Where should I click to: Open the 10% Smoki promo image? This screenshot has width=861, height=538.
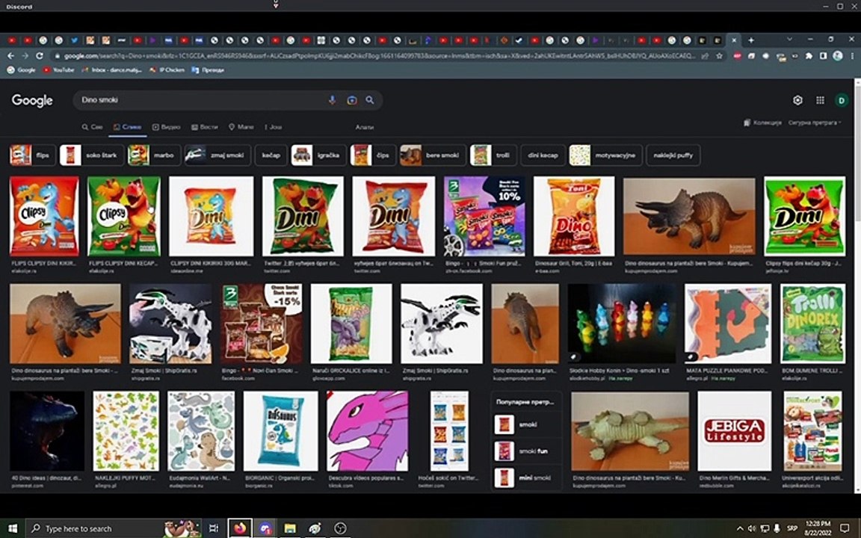tap(484, 216)
